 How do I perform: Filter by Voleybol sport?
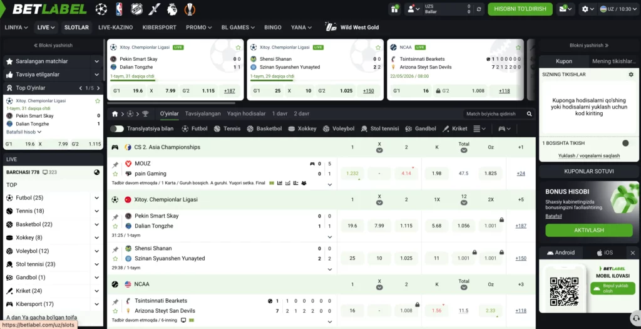pyautogui.click(x=339, y=128)
